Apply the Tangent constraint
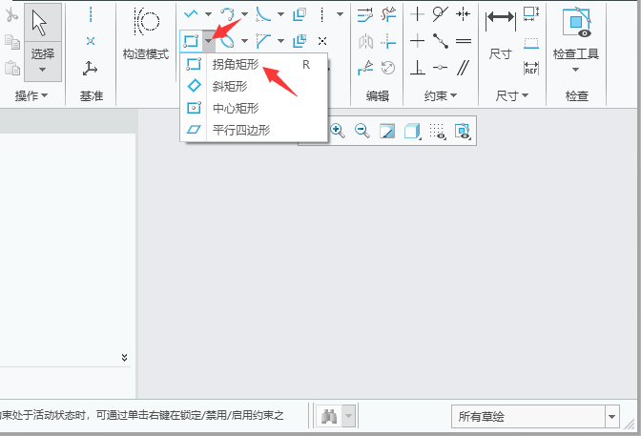This screenshot has height=436, width=641. pyautogui.click(x=441, y=14)
